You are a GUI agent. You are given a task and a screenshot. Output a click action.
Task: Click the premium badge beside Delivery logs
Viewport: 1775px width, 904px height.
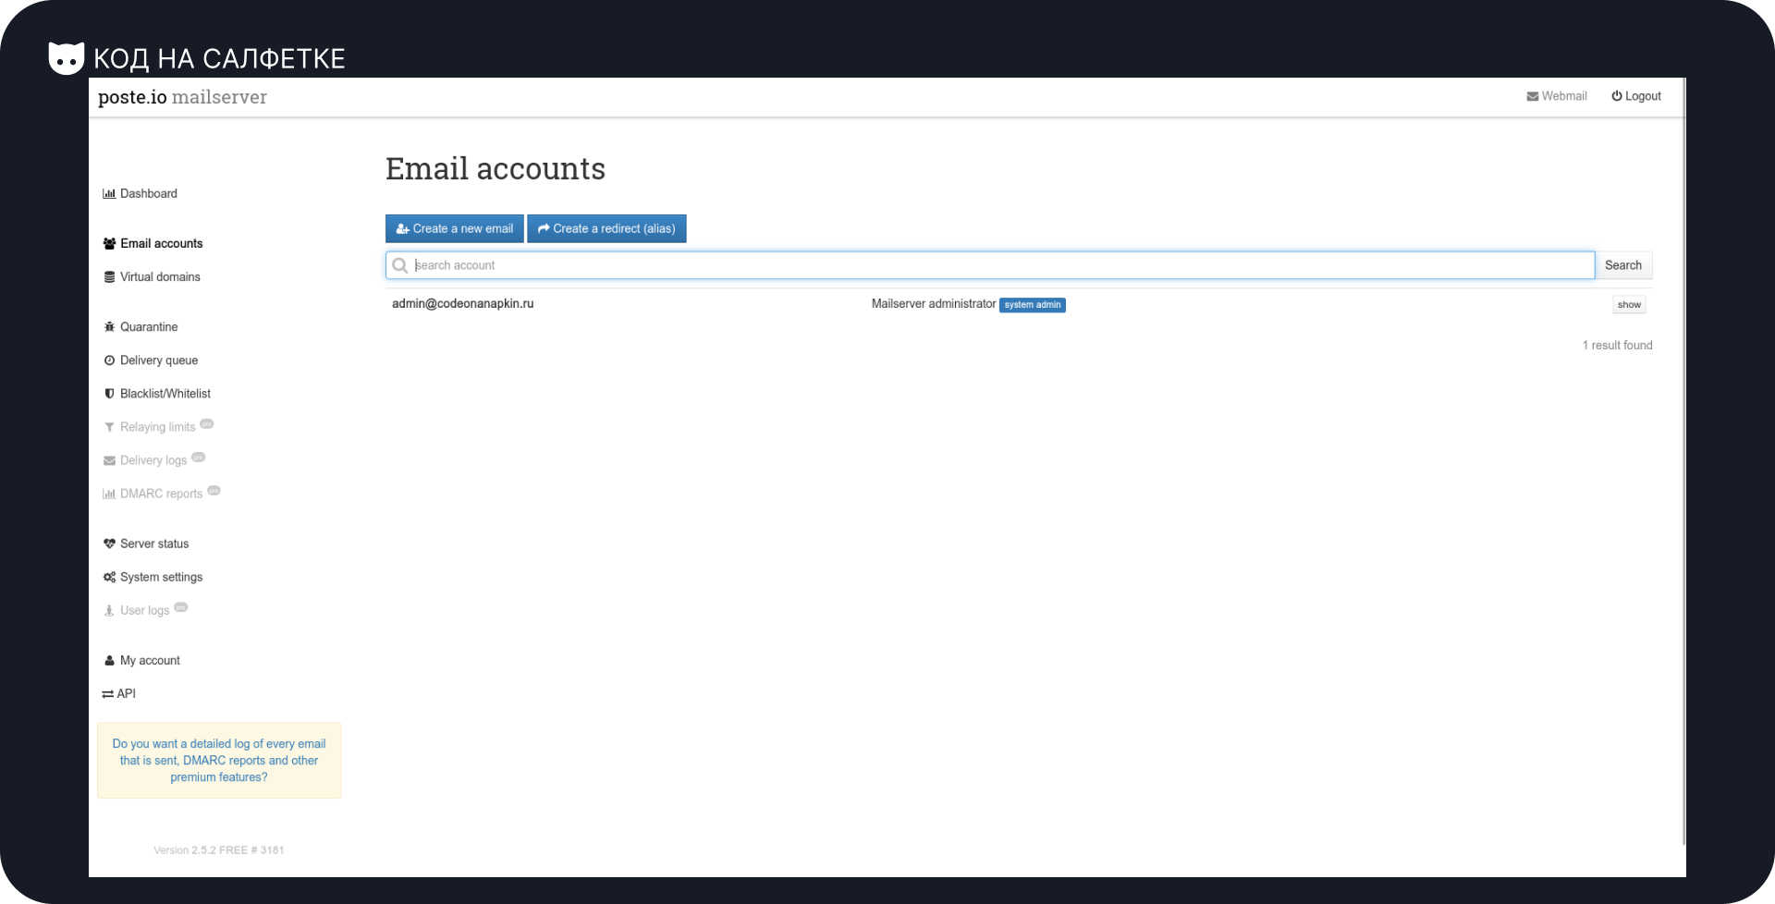(x=198, y=457)
